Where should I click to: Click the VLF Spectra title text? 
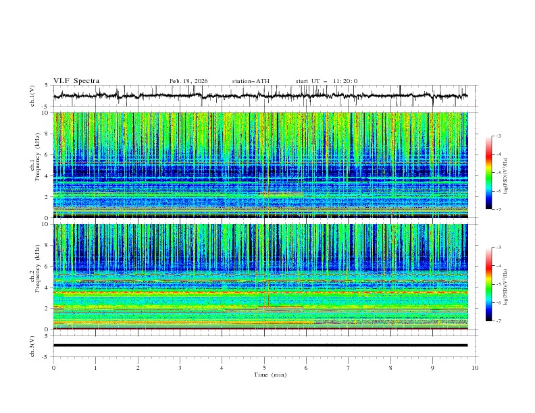click(76, 81)
